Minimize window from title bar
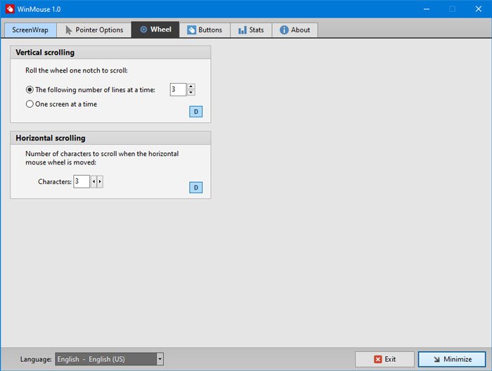 (x=427, y=9)
